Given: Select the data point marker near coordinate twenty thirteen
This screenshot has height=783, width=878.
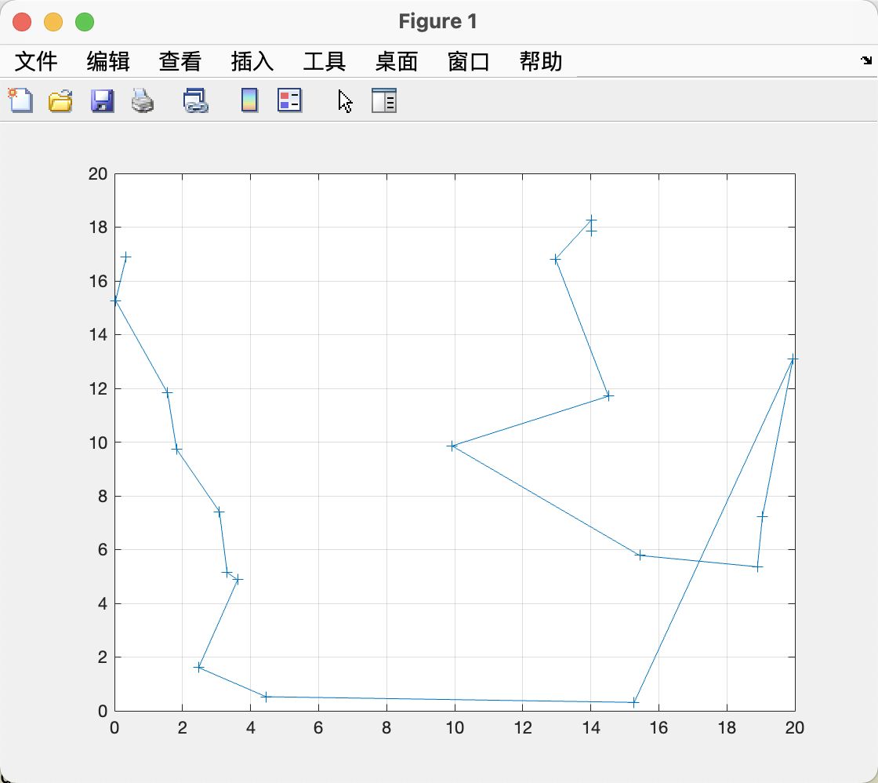Looking at the screenshot, I should (x=793, y=360).
